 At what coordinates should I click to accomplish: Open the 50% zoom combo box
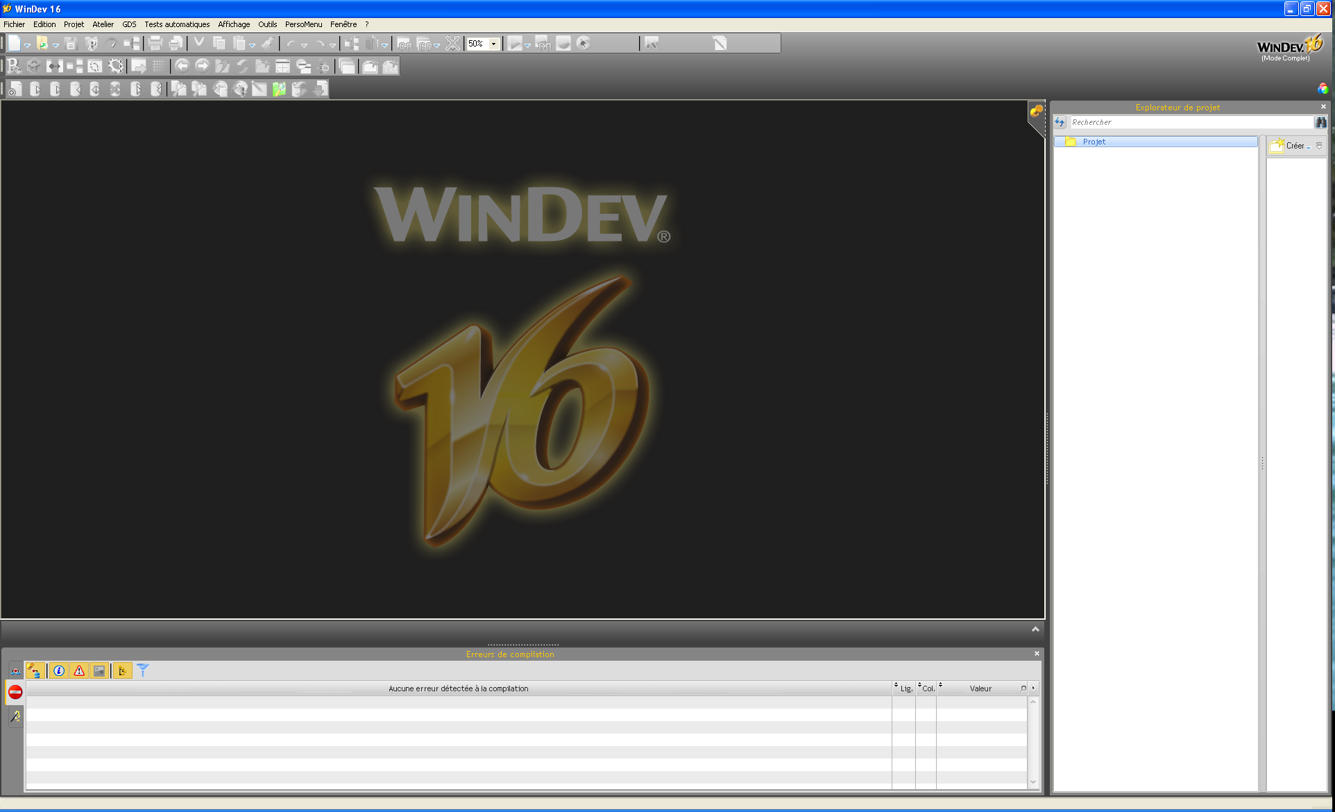click(x=483, y=44)
